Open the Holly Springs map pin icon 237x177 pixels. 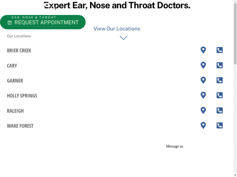(203, 95)
